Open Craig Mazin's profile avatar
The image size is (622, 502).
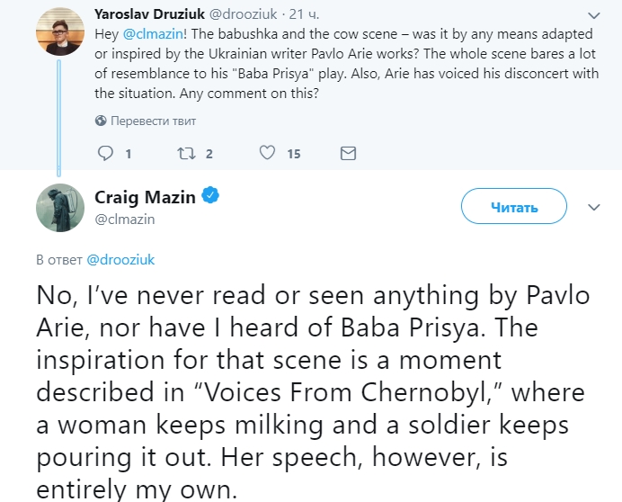[x=60, y=208]
